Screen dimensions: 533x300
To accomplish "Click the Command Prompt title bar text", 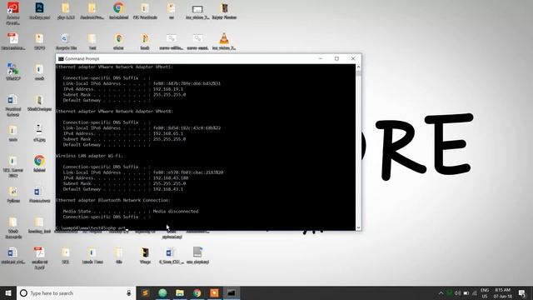I will click(x=82, y=59).
